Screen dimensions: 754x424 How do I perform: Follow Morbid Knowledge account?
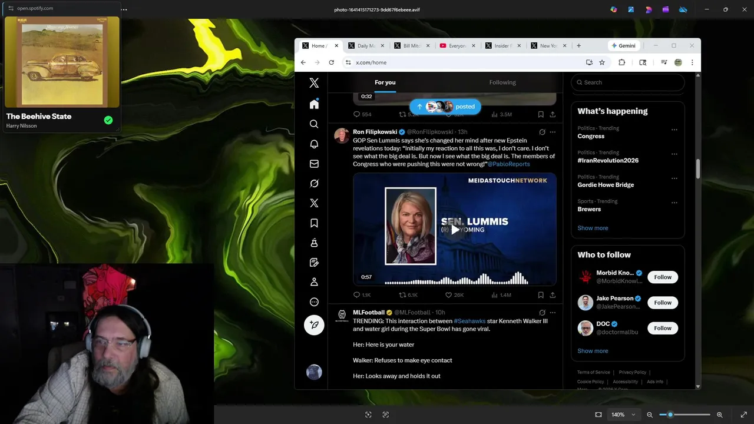[663, 277]
